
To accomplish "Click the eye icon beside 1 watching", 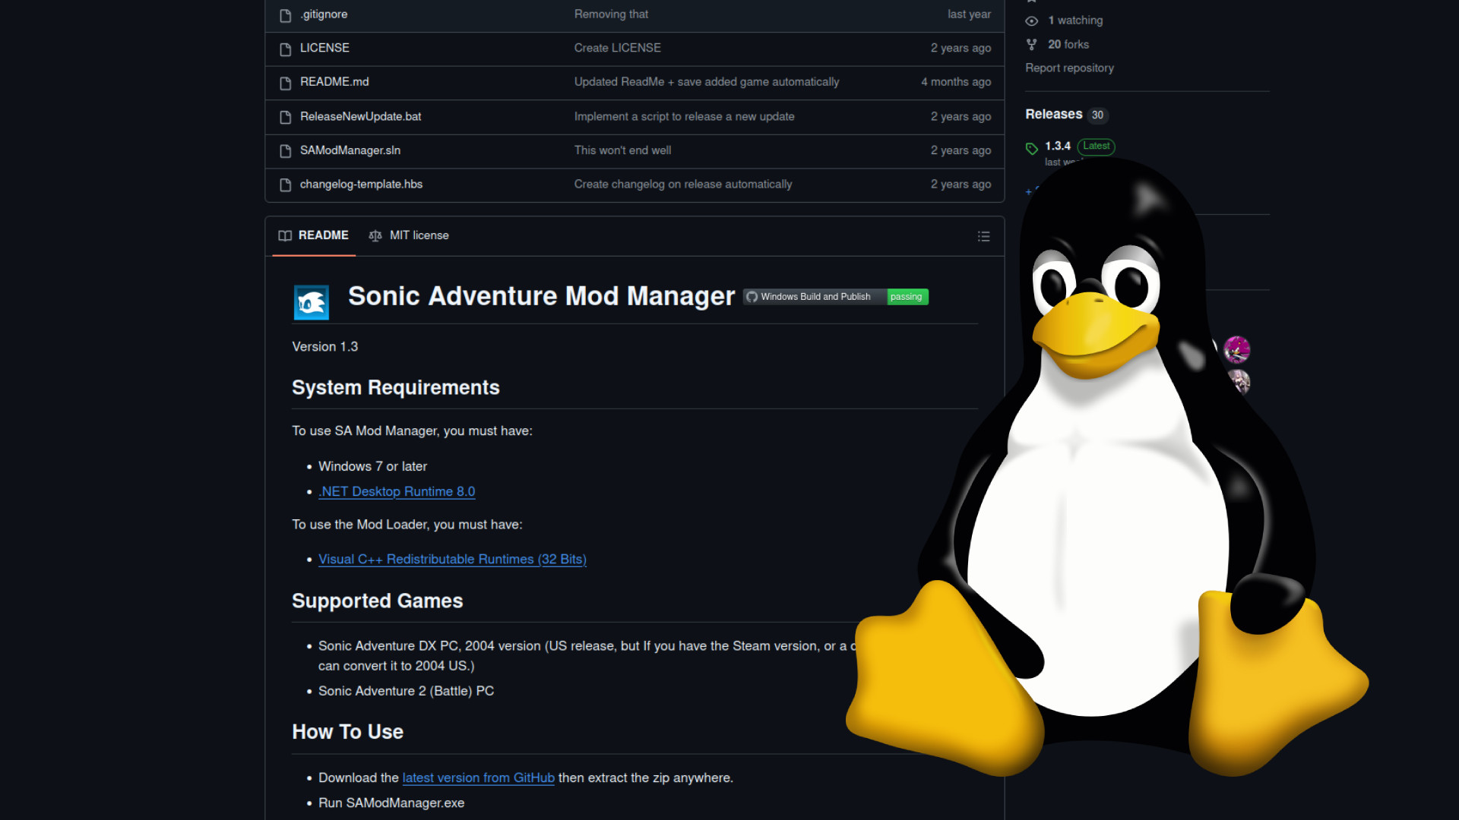I will pyautogui.click(x=1031, y=20).
